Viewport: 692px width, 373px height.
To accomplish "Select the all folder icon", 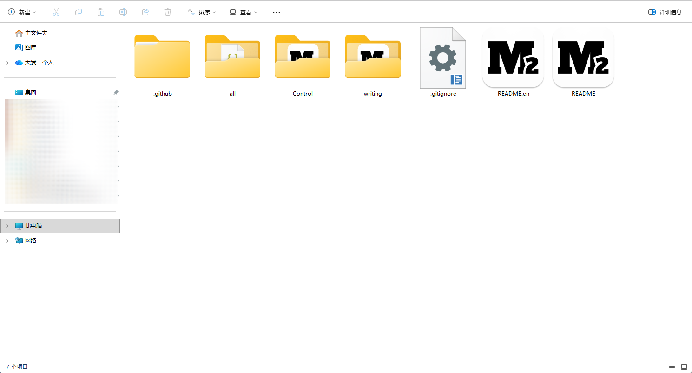I will click(232, 57).
